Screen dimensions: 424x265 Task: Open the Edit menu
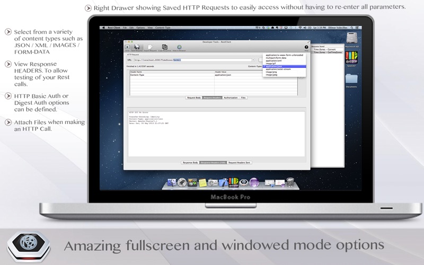pyautogui.click(x=131, y=28)
